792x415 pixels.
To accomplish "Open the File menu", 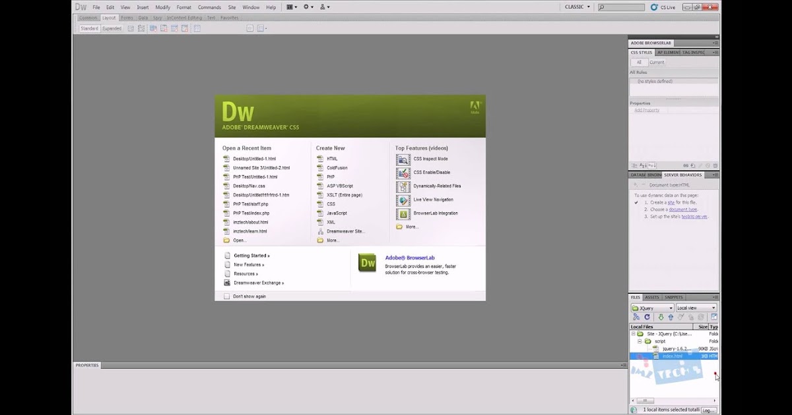I will pyautogui.click(x=96, y=7).
